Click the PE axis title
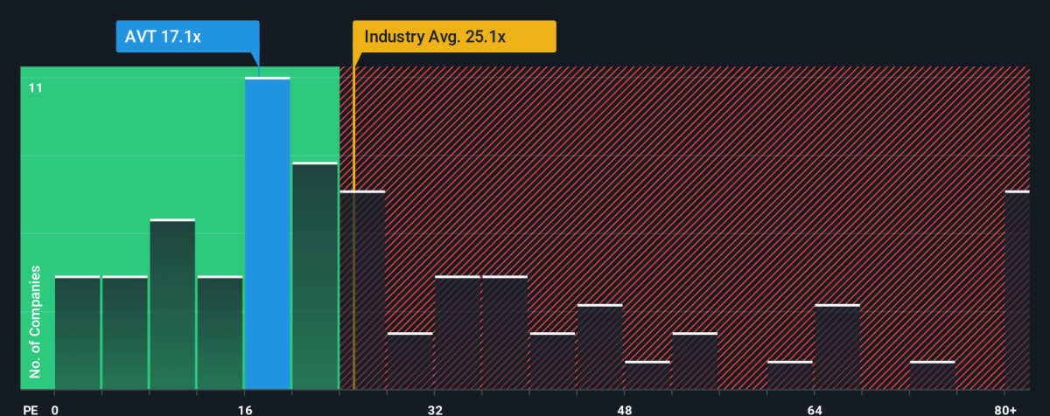The height and width of the screenshot is (416, 1050). pyautogui.click(x=29, y=410)
